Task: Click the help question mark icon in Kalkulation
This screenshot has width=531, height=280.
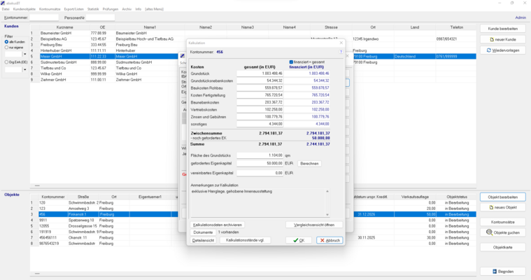Action: [341, 52]
